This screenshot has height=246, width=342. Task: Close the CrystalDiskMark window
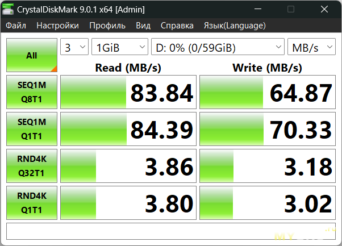pos(324,9)
